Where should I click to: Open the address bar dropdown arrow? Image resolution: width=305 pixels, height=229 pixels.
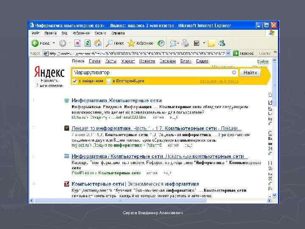[x=228, y=53]
